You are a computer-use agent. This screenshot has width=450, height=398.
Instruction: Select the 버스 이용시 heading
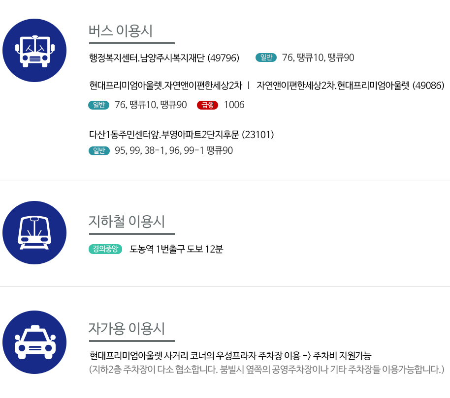click(x=120, y=30)
